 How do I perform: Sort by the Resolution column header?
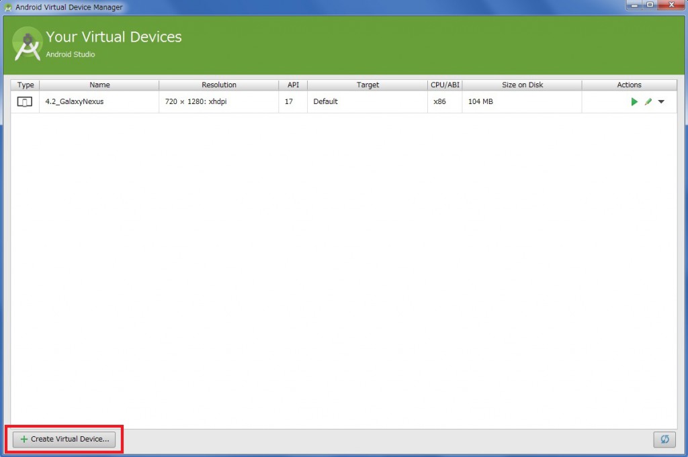[x=219, y=85]
